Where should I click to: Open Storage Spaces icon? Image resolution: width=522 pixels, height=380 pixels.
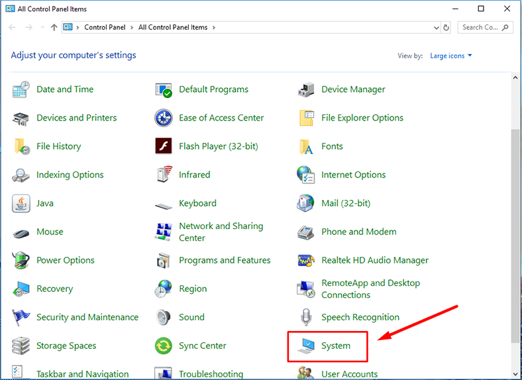pyautogui.click(x=21, y=346)
